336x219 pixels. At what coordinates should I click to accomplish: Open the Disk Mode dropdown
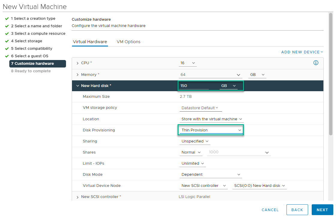pyautogui.click(x=211, y=175)
